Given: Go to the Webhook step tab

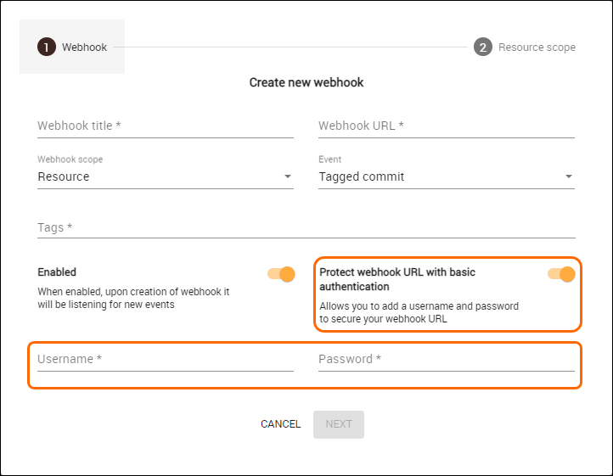Looking at the screenshot, I should pos(84,48).
